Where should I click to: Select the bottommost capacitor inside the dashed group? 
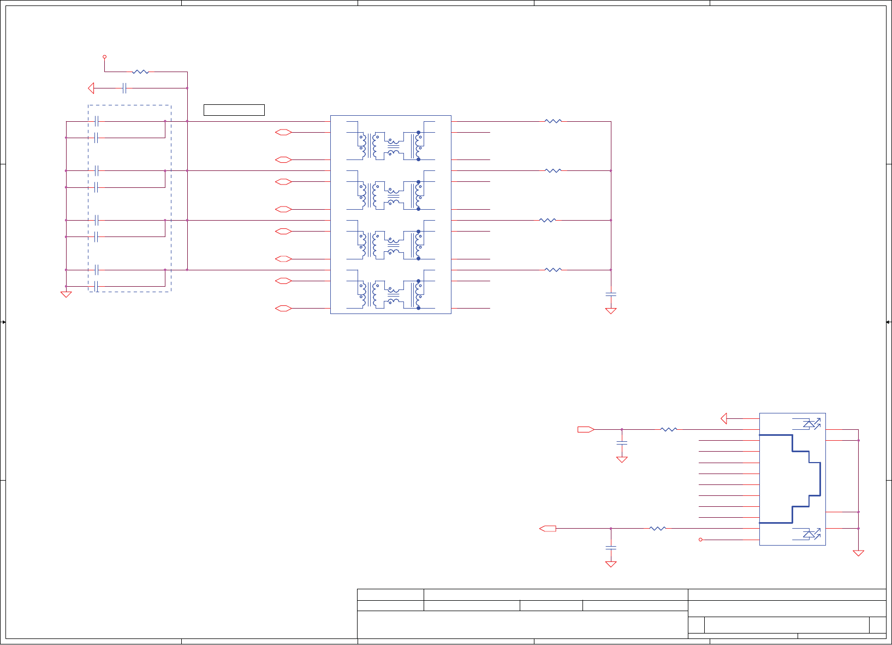pyautogui.click(x=97, y=286)
